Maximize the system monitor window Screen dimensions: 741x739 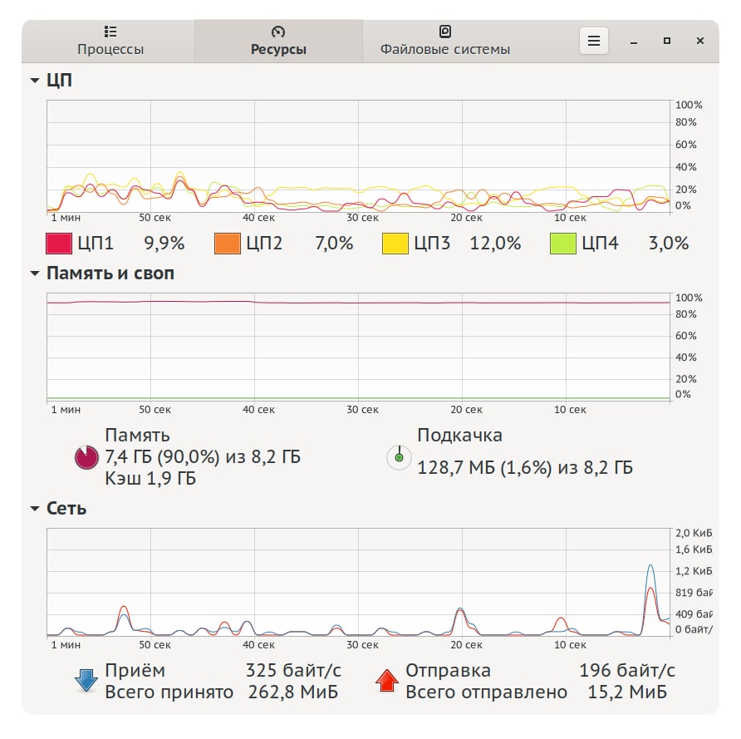667,41
